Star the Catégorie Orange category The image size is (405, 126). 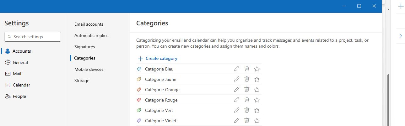click(257, 90)
